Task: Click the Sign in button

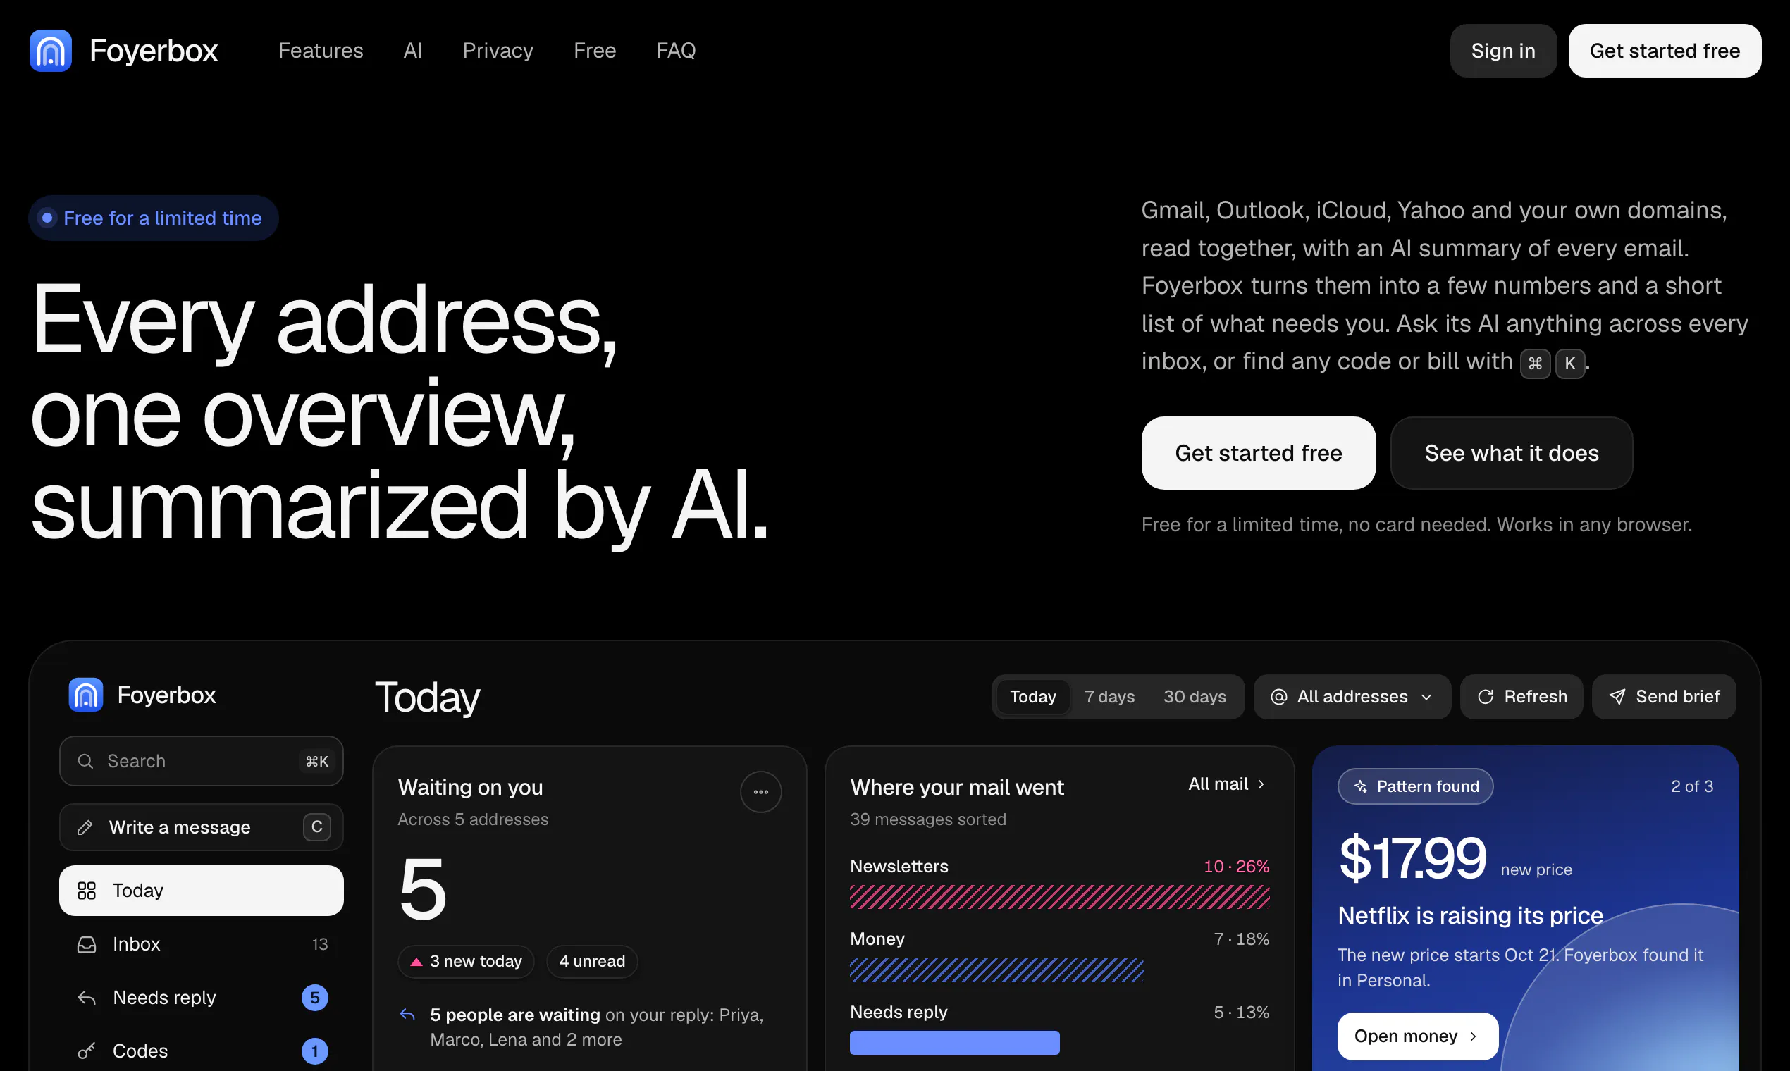Action: click(x=1502, y=51)
